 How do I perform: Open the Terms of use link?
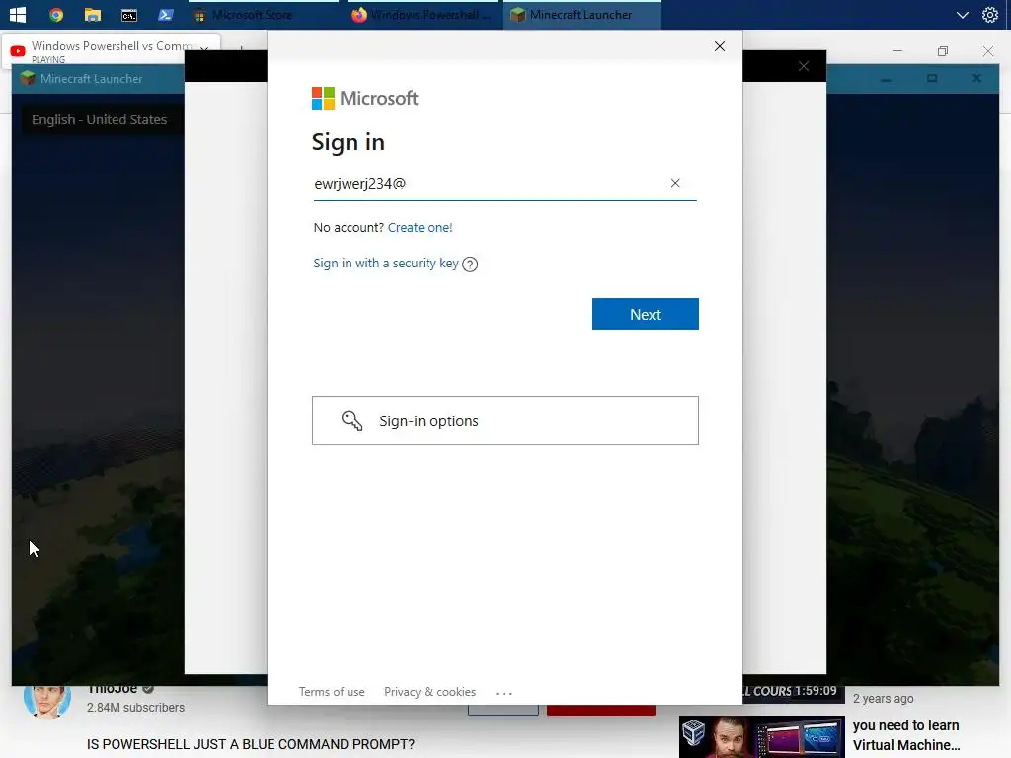click(332, 692)
